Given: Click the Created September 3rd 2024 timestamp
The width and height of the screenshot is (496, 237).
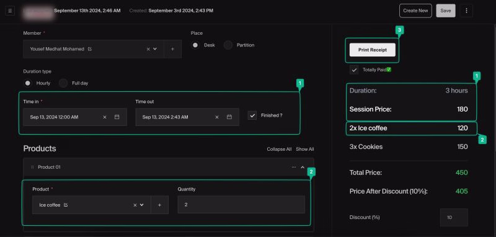Looking at the screenshot, I should point(171,11).
